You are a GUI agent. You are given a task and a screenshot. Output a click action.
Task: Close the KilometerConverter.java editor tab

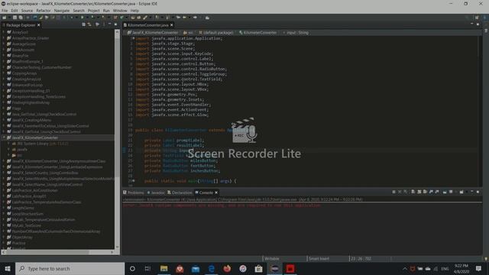pos(171,25)
